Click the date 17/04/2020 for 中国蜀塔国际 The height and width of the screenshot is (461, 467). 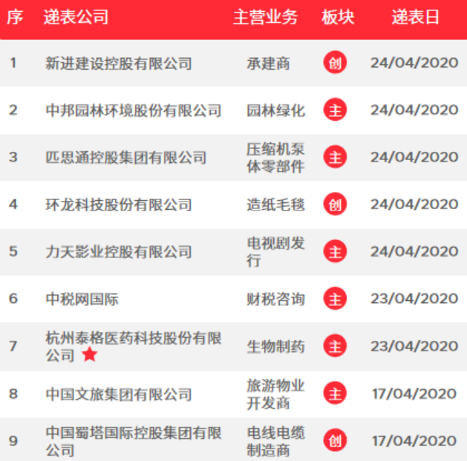tap(414, 441)
